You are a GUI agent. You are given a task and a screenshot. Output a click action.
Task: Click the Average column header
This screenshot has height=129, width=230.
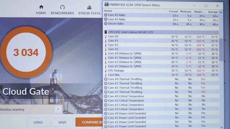[212, 12]
